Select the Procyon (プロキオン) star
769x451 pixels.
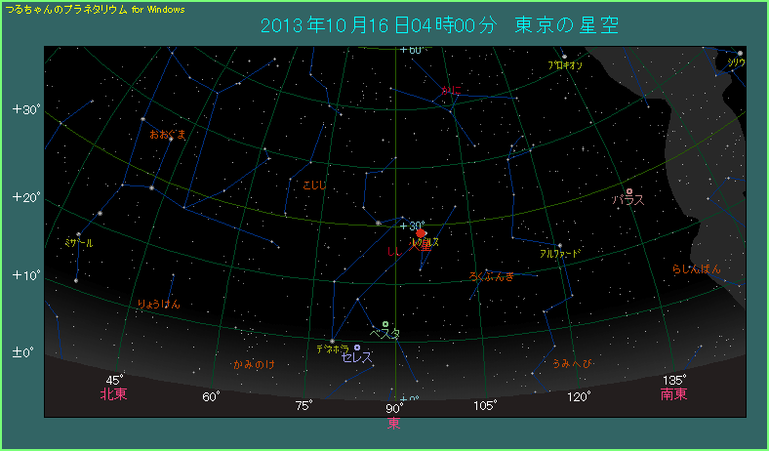[564, 57]
